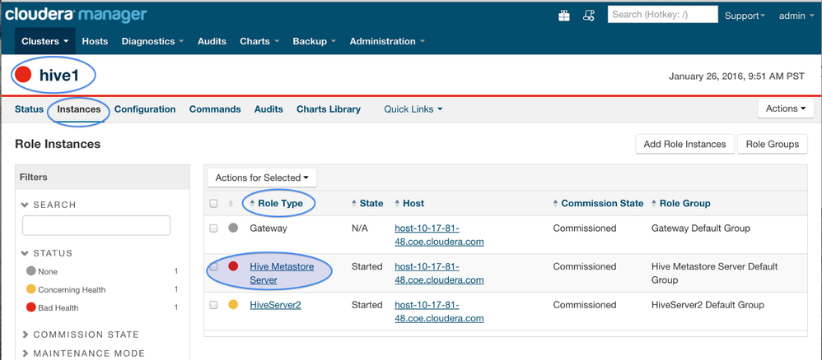
Task: Open the Clusters menu
Action: 44,41
